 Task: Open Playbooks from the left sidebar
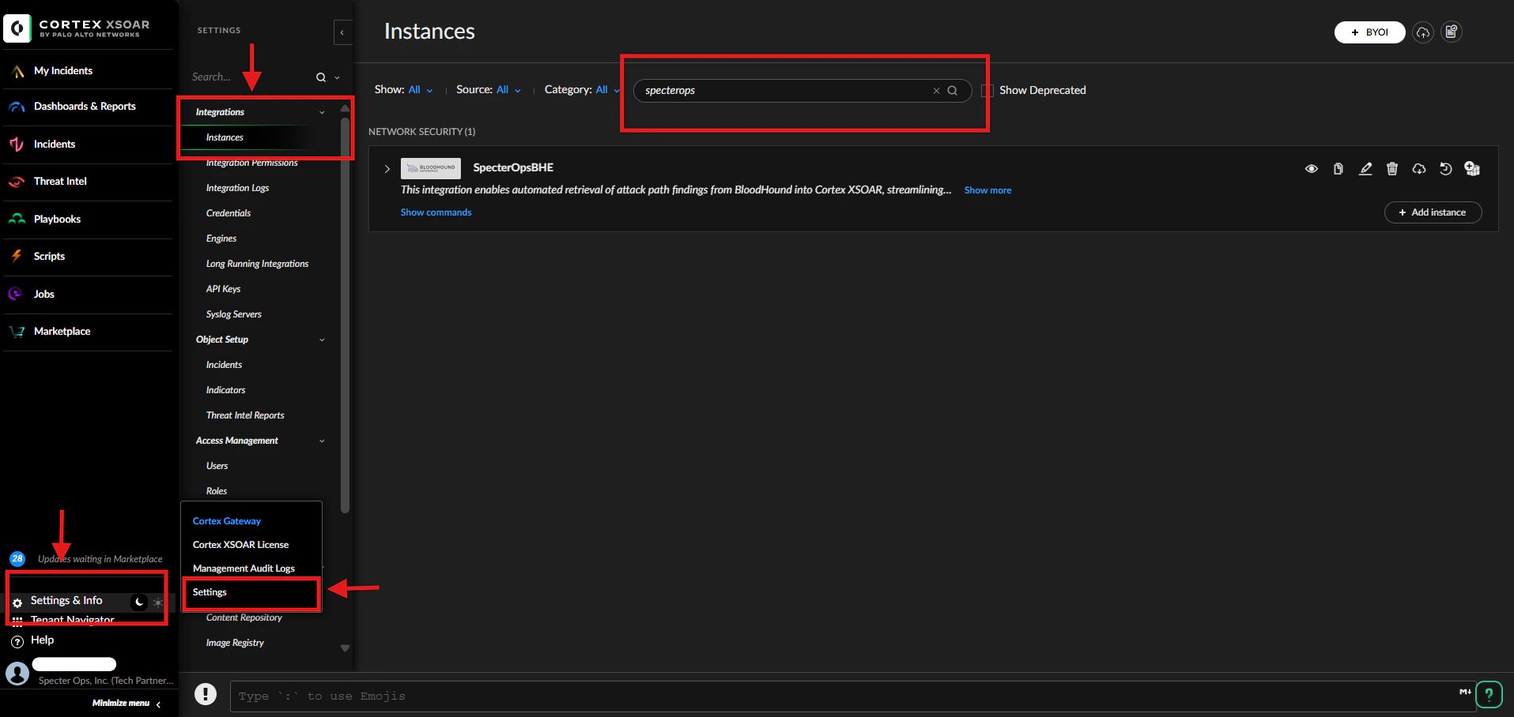(x=55, y=219)
